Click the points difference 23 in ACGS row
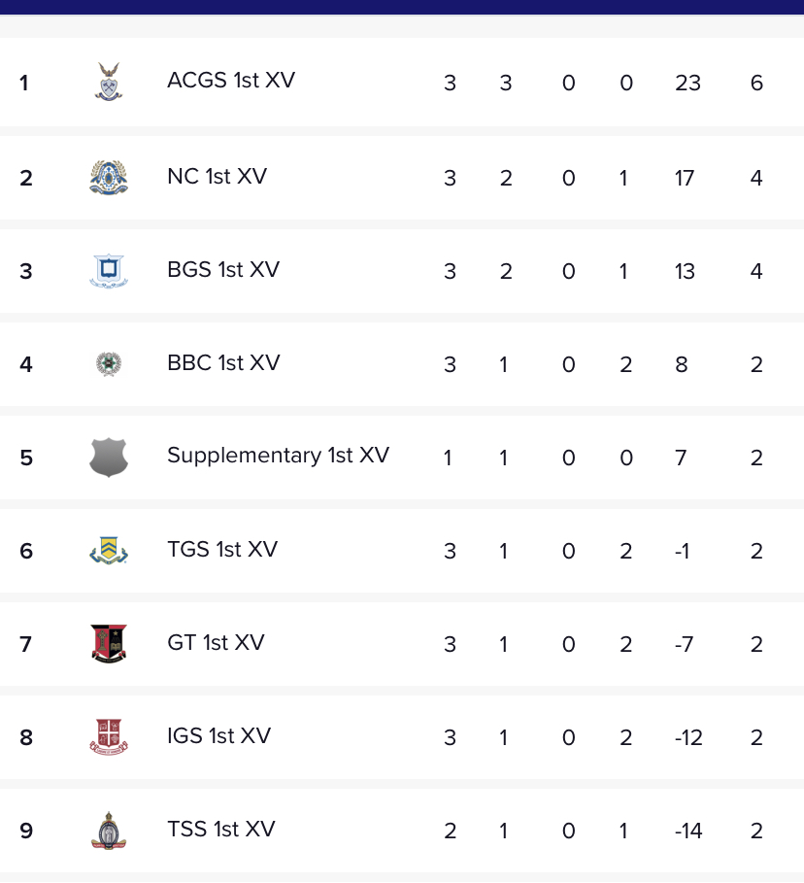 (688, 83)
